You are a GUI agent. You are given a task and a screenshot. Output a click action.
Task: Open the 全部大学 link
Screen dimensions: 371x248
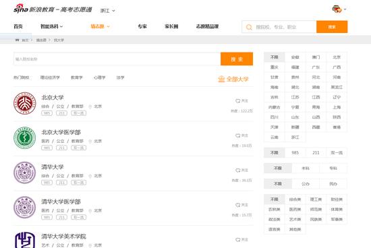click(x=237, y=79)
